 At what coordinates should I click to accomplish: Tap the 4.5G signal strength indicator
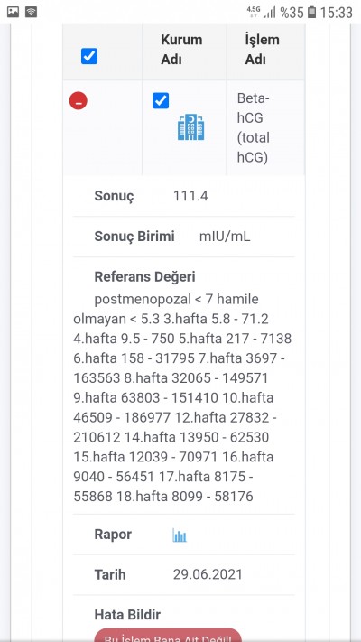[261, 13]
